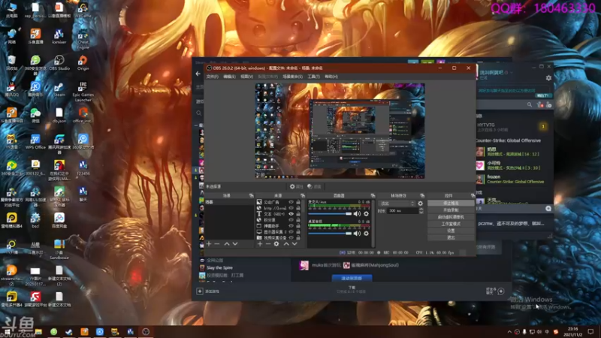Open Steam desktop shortcut
The width and height of the screenshot is (601, 338).
pos(59,89)
